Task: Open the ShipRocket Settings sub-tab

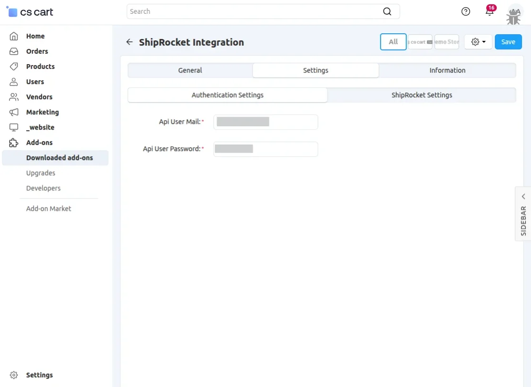Action: [422, 95]
